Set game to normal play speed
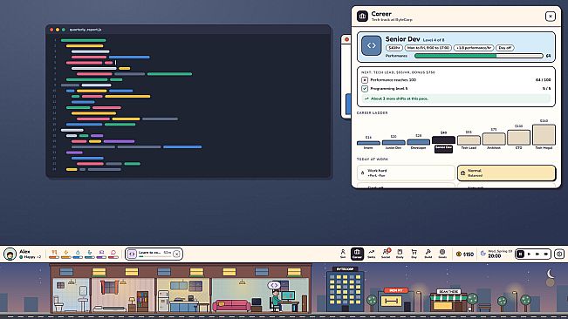 [x=529, y=254]
